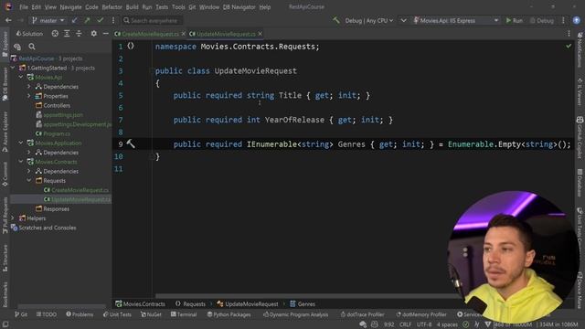Click the UTF-8 encoding indicator
Viewport: 585px width, 329px height.
[424, 324]
